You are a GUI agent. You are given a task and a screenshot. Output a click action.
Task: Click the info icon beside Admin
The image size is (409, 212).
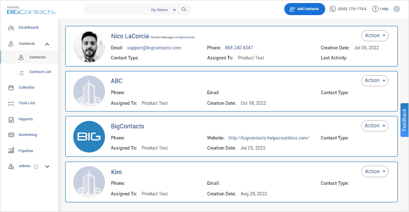(36, 167)
